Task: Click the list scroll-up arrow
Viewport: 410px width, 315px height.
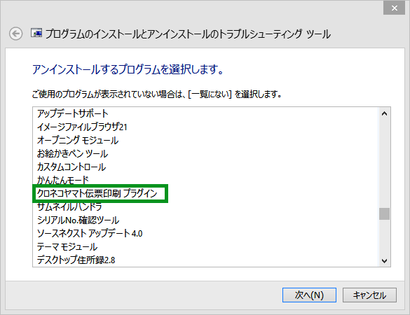Action: [x=384, y=113]
